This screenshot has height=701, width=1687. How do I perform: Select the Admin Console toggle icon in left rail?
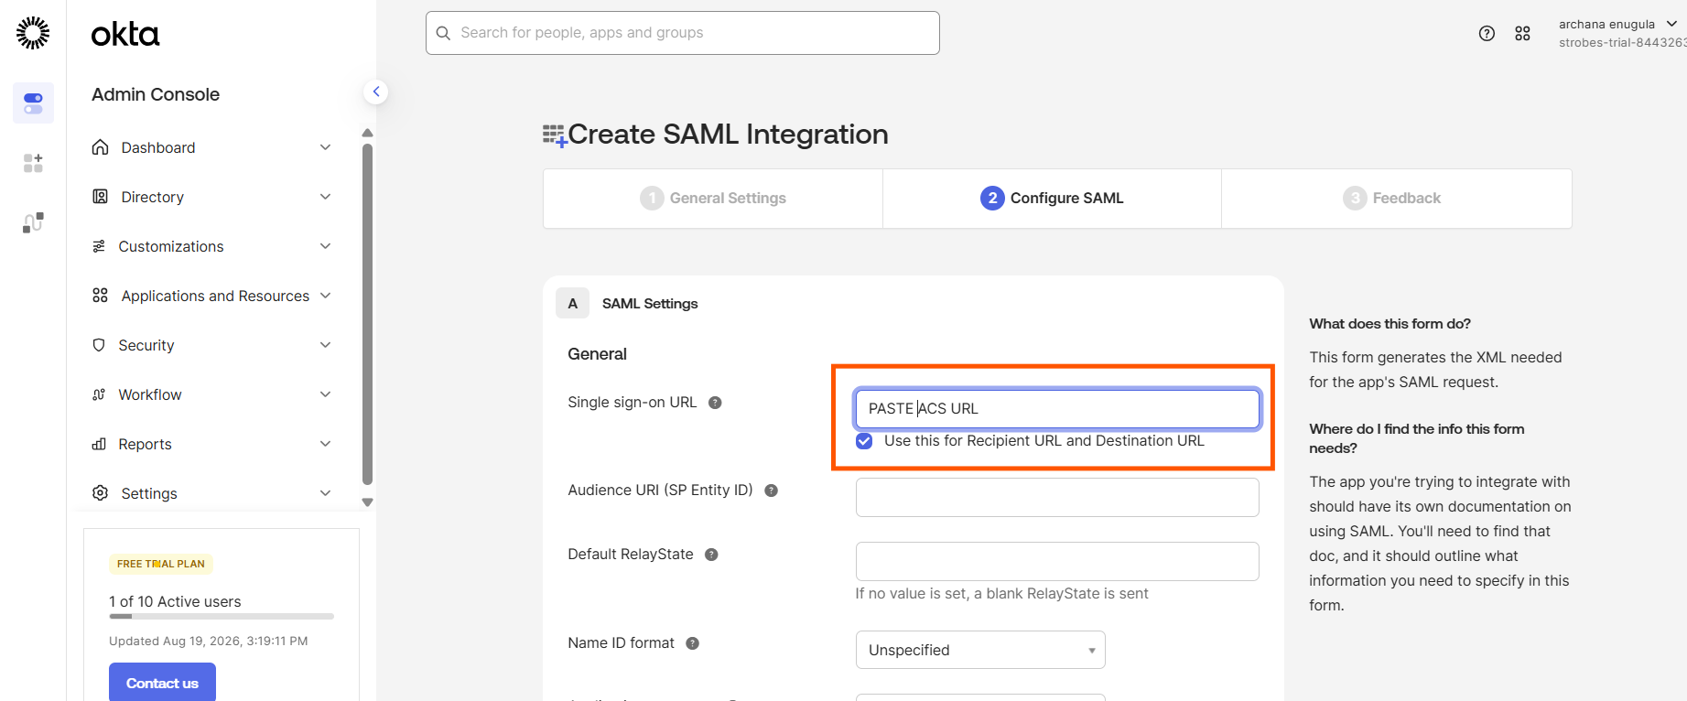(33, 102)
